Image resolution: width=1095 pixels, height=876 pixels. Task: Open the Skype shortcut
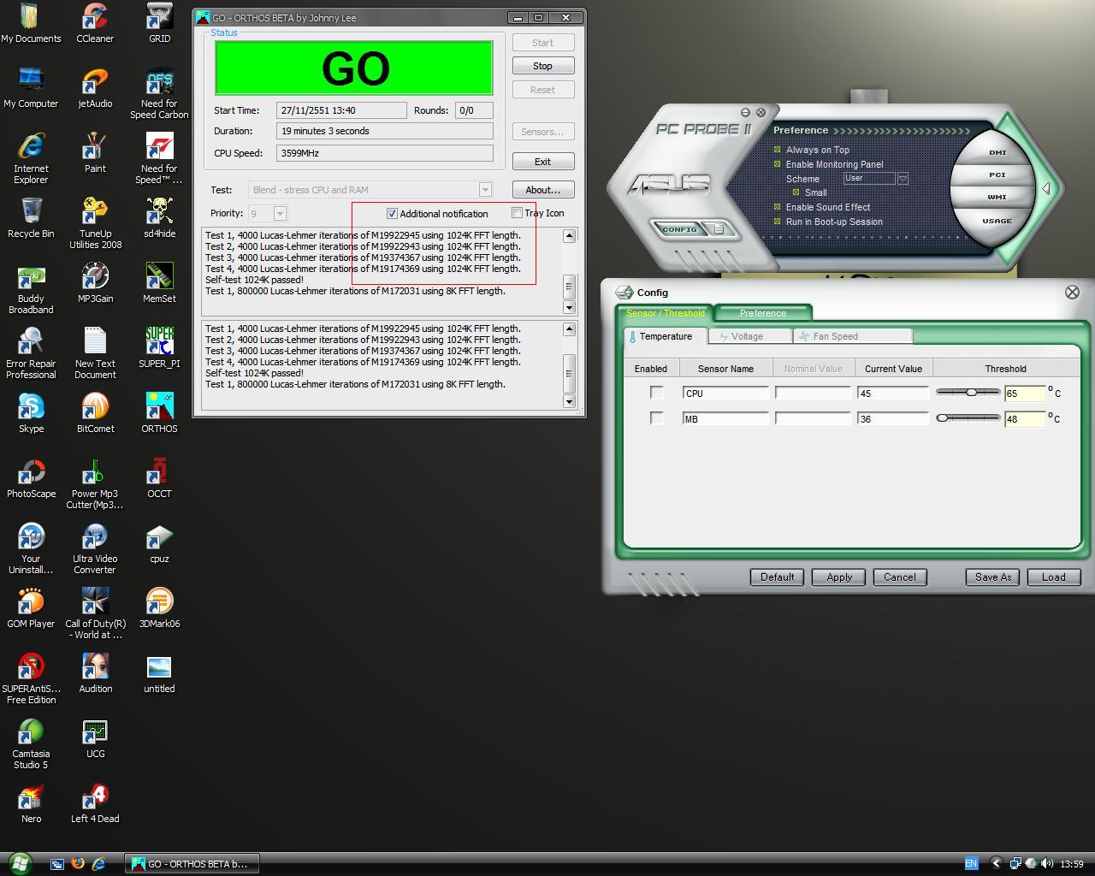coord(31,413)
